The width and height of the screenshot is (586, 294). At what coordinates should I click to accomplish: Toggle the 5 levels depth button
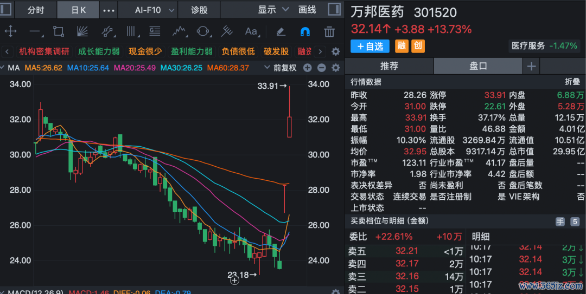click(575, 222)
